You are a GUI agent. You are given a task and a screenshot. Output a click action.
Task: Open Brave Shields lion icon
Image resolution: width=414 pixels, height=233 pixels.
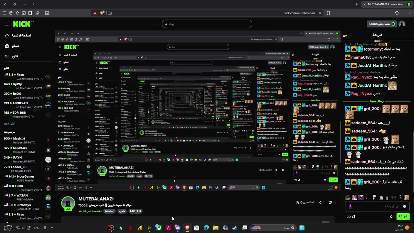click(102, 13)
